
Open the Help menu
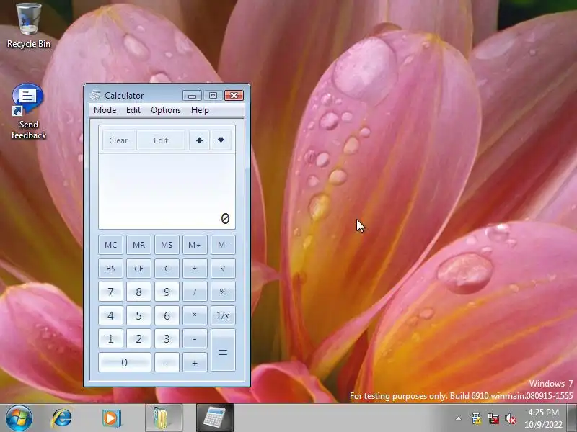click(x=200, y=110)
